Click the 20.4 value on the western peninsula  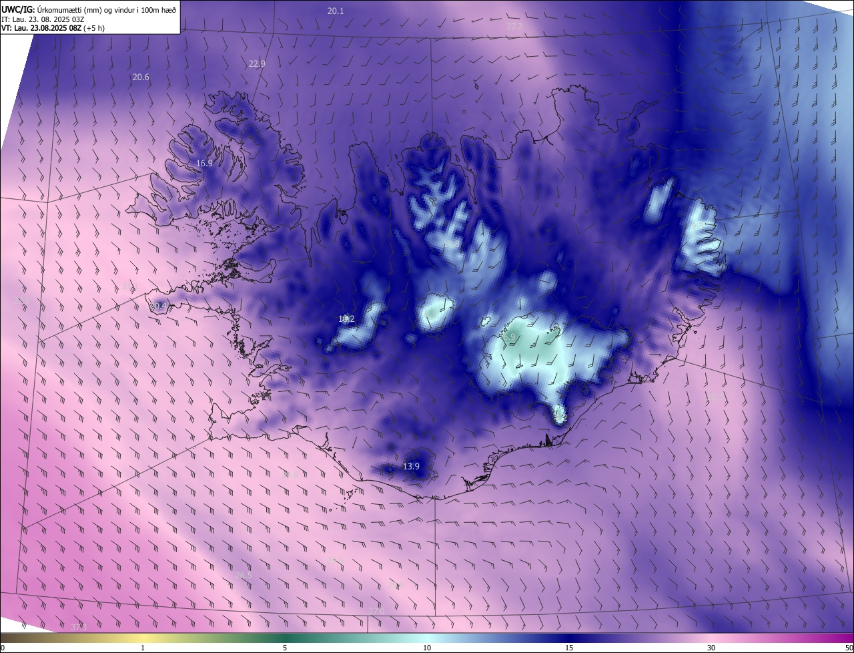click(158, 306)
